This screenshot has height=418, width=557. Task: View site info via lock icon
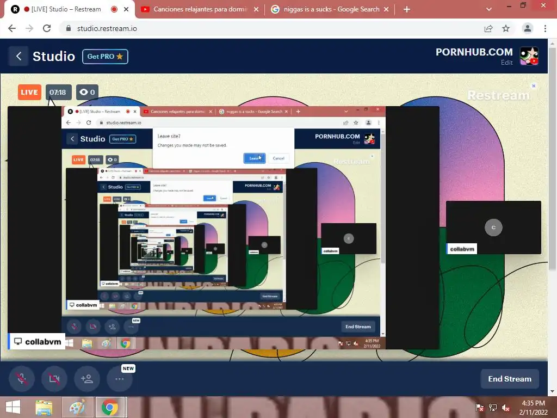[x=68, y=28]
